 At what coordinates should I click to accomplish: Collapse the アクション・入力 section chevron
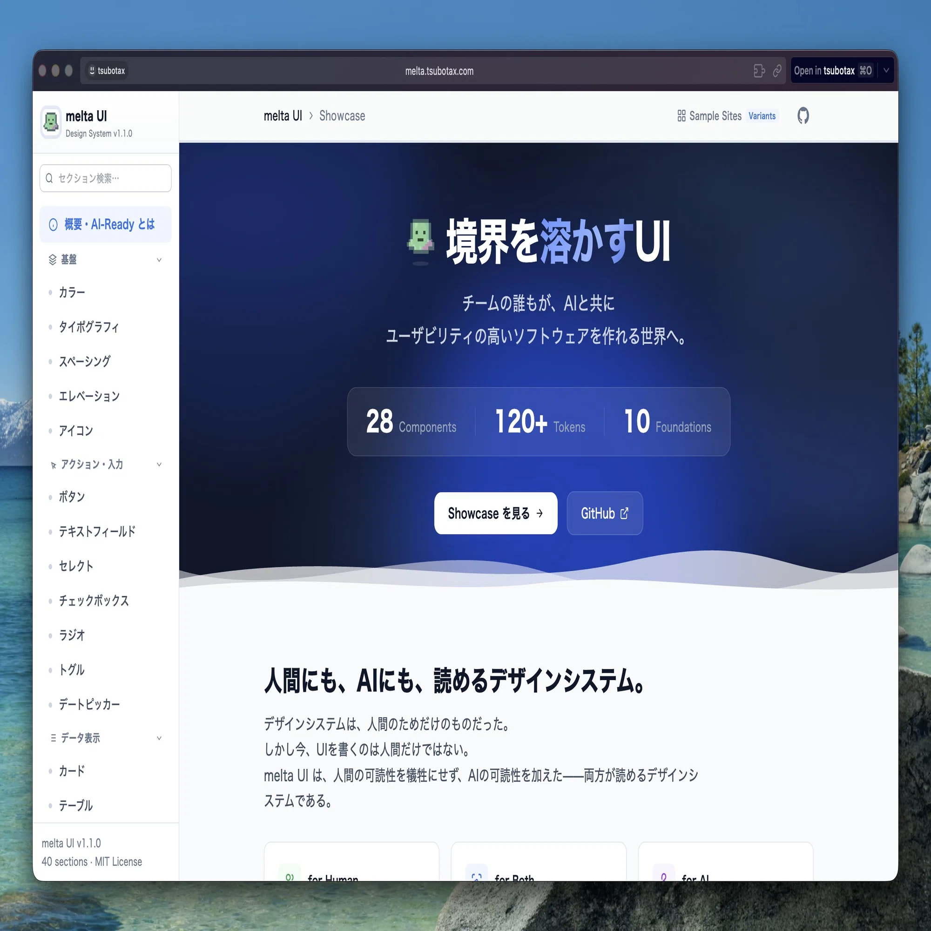[159, 465]
